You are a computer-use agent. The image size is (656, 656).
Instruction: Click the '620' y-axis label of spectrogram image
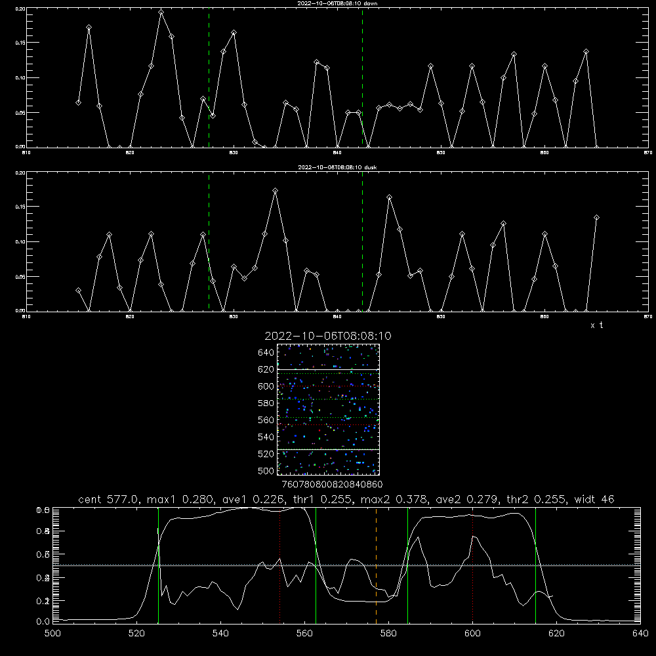click(x=266, y=369)
